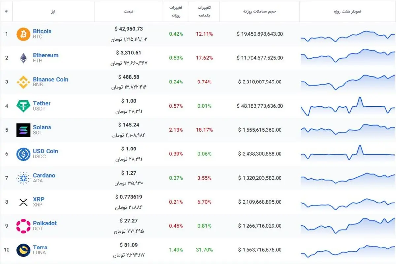Open the Bitcoin coin name link
The height and width of the screenshot is (264, 396).
[42, 31]
